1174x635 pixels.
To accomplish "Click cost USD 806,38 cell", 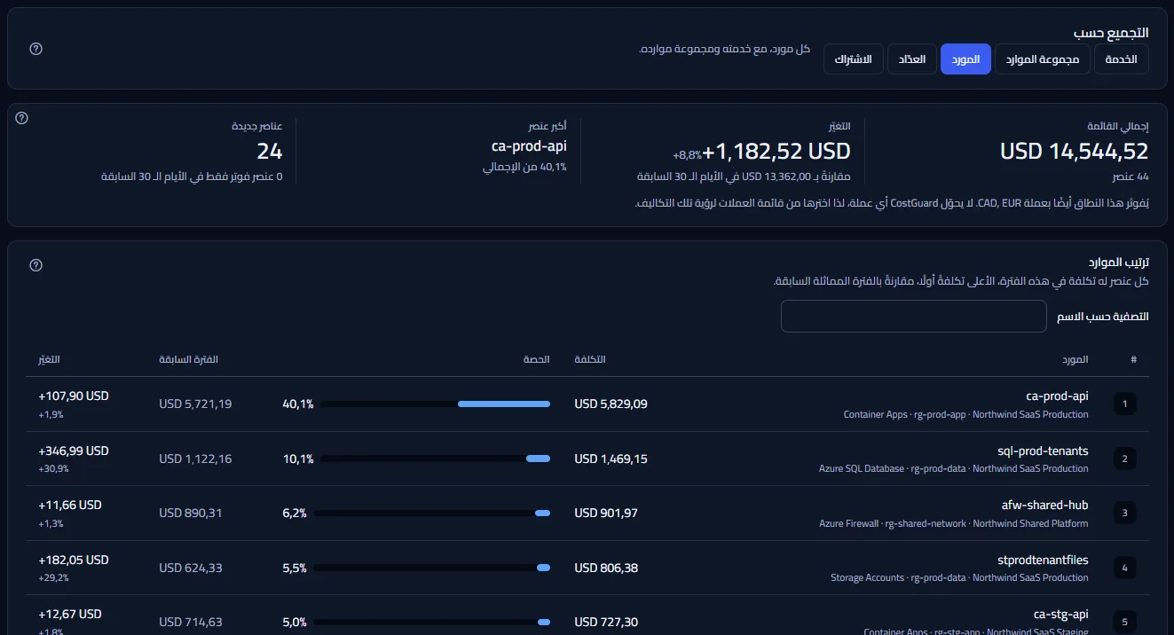I will click(x=606, y=568).
